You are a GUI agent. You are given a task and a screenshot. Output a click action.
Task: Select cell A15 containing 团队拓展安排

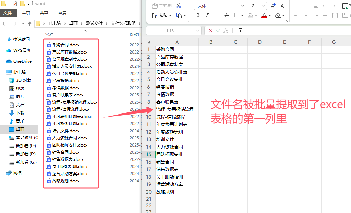click(177, 154)
